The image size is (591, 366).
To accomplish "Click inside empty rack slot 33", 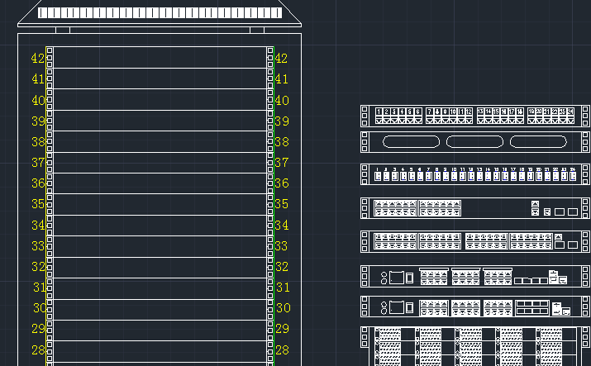I will coord(160,247).
